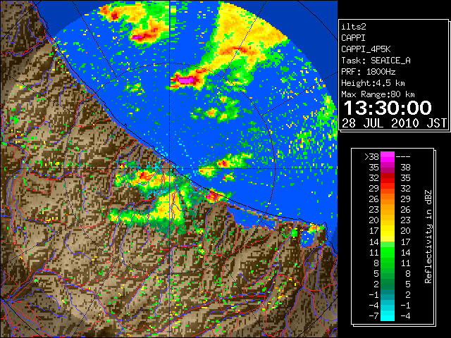Click the 13:30:00 timestamp

pos(388,108)
